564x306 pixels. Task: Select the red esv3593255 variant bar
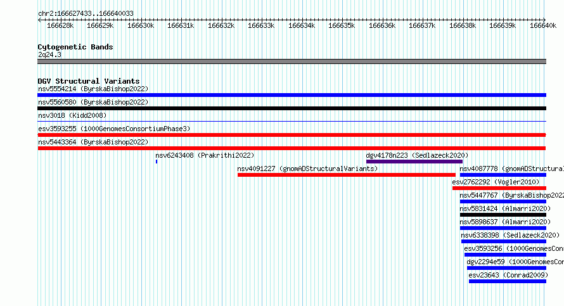pyautogui.click(x=292, y=135)
